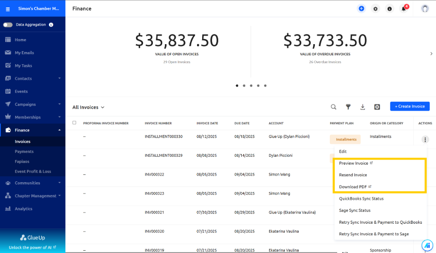Click the Create Invoice button
The width and height of the screenshot is (436, 253).
(x=410, y=107)
